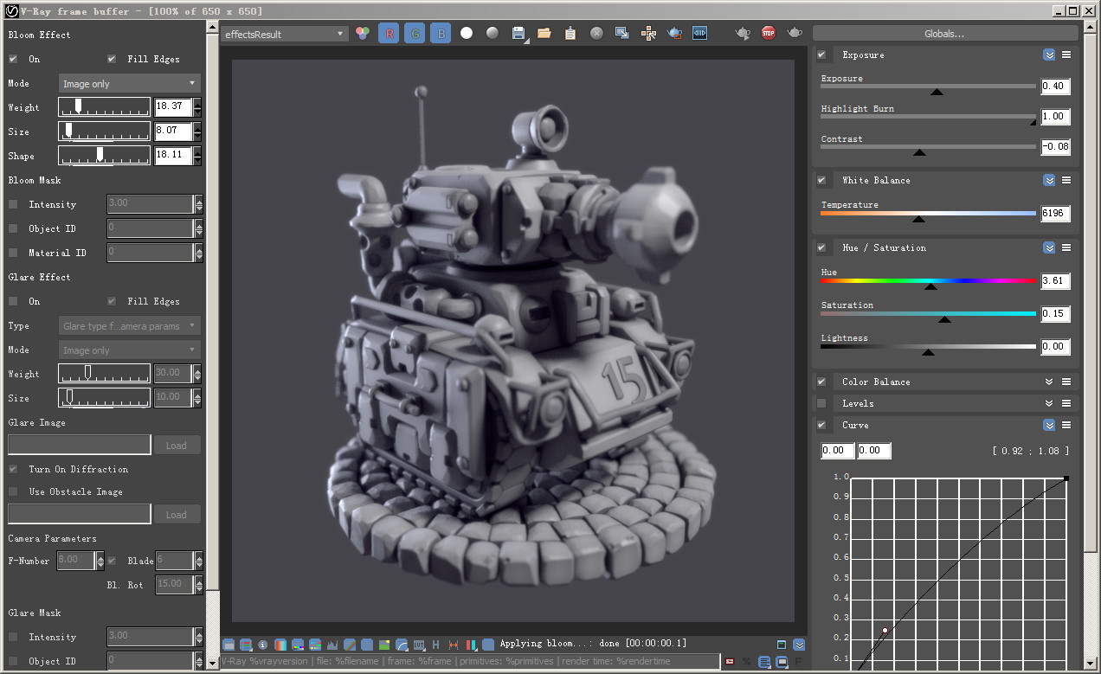Toggle stereo red/cyan icon in bottom bar
Image resolution: width=1101 pixels, height=674 pixels.
(472, 645)
